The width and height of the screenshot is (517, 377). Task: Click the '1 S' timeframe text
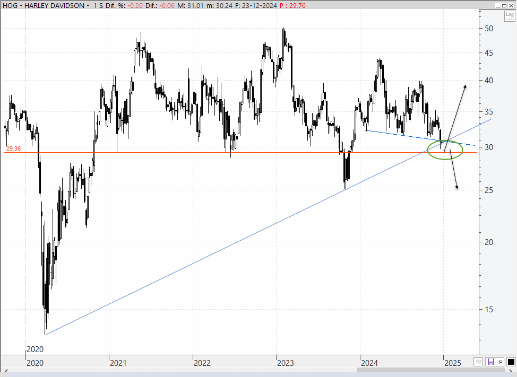point(98,6)
